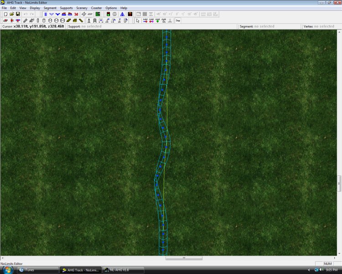Open the Coaster menu
This screenshot has height=274, width=342.
(96, 8)
